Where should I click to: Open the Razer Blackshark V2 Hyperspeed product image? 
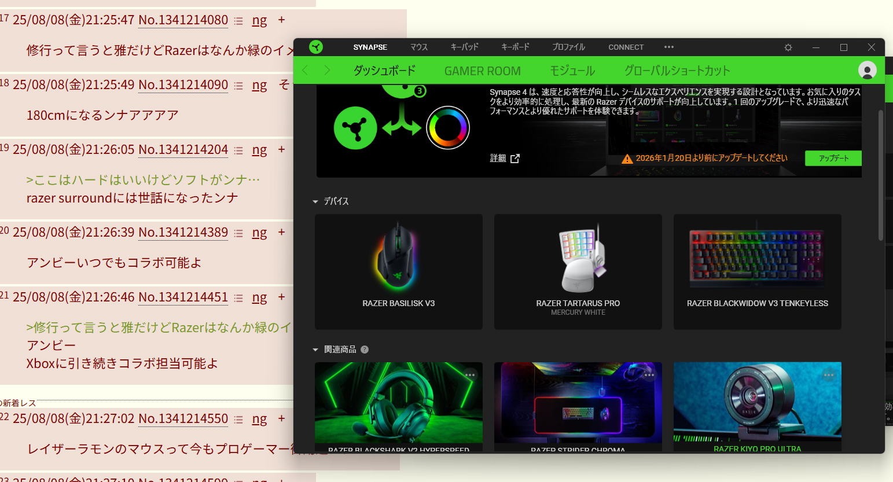pyautogui.click(x=399, y=403)
